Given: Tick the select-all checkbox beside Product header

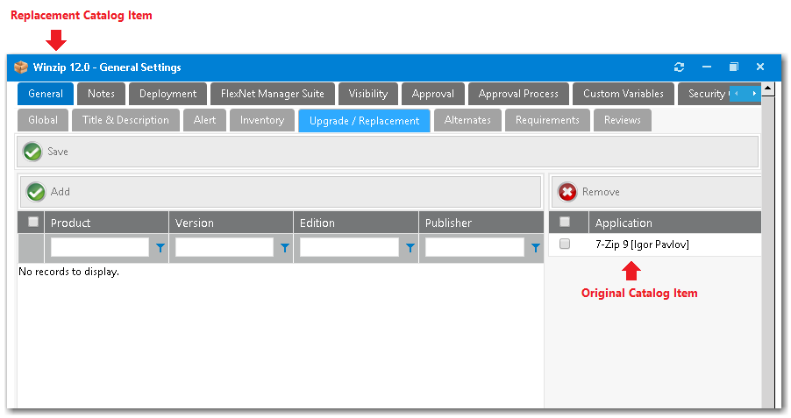Looking at the screenshot, I should pos(33,223).
